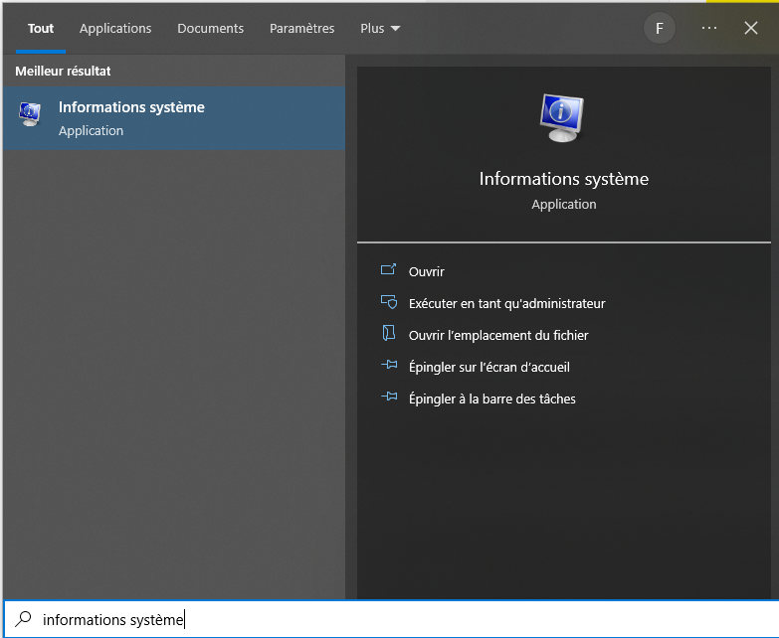Select the Documents filter tab
Screen dimensions: 779x638
(x=210, y=29)
